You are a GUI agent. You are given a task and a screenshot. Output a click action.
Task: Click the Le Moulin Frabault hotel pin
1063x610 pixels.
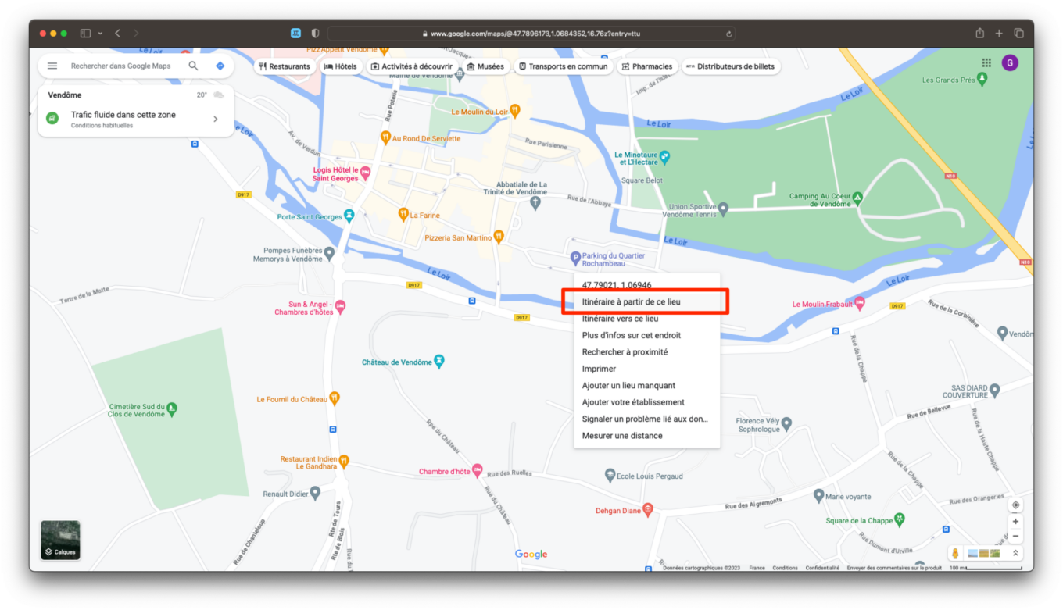860,303
